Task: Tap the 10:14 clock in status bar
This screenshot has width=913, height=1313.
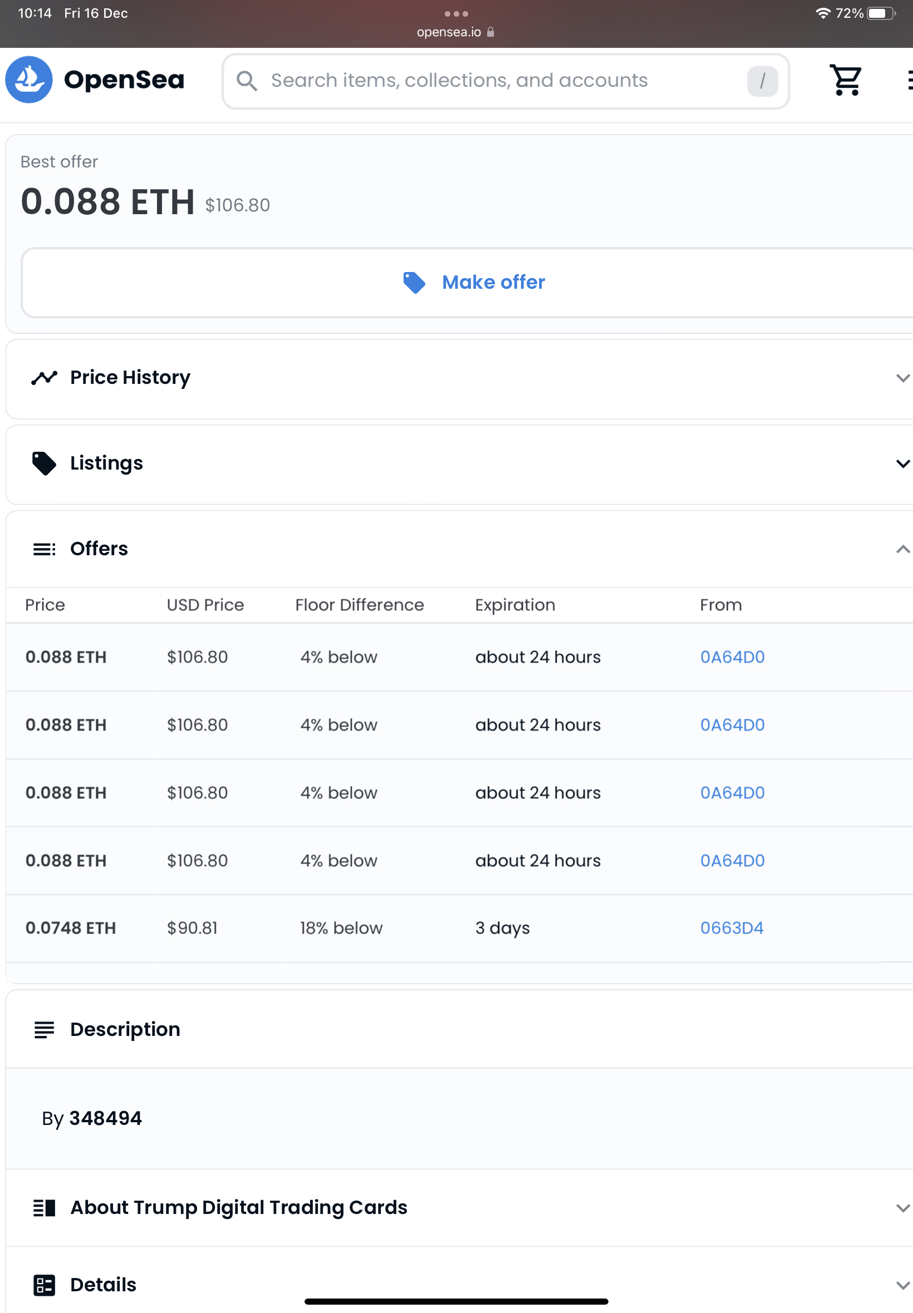Action: pyautogui.click(x=35, y=13)
